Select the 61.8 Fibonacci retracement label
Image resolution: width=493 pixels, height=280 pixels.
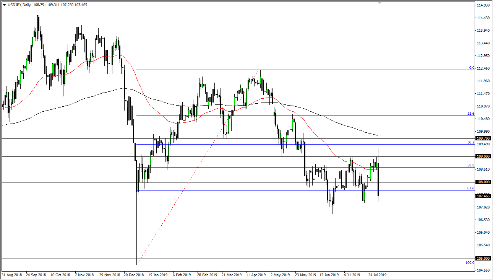pos(471,188)
